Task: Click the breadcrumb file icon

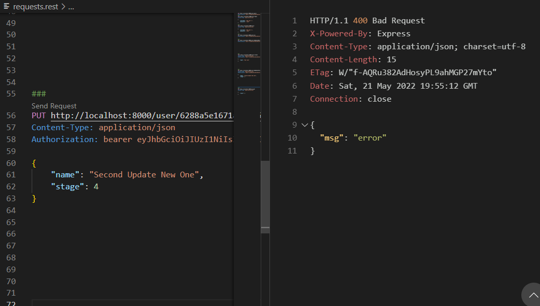Action: point(7,6)
